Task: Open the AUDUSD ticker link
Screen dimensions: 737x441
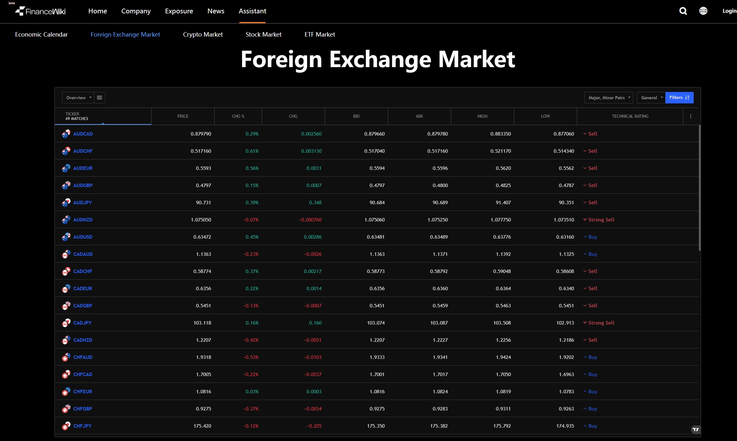Action: pyautogui.click(x=83, y=237)
